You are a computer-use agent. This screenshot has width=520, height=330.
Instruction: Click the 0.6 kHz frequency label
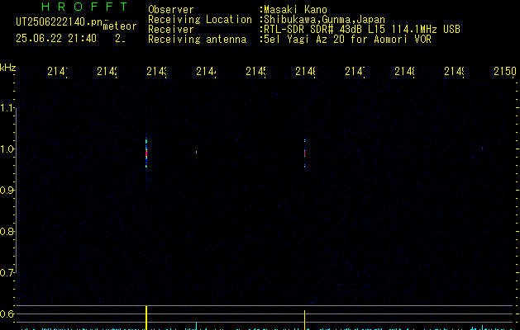[x=7, y=313]
